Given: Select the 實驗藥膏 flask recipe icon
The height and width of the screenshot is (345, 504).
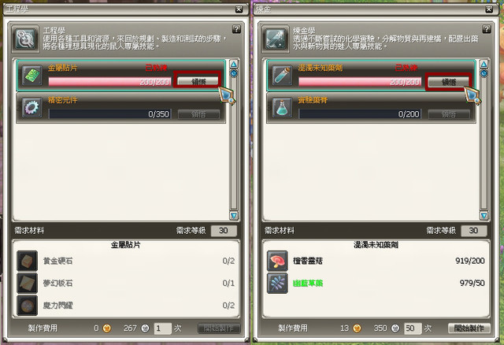Looking at the screenshot, I should (x=282, y=107).
